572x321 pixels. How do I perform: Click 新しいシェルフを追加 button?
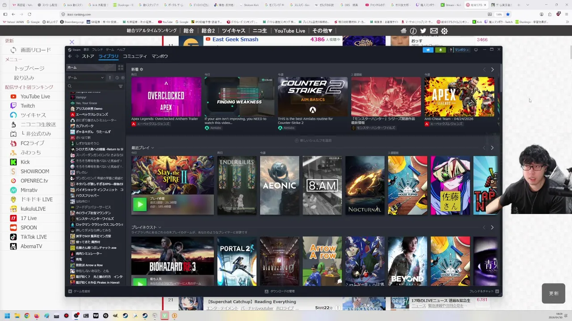point(313,140)
